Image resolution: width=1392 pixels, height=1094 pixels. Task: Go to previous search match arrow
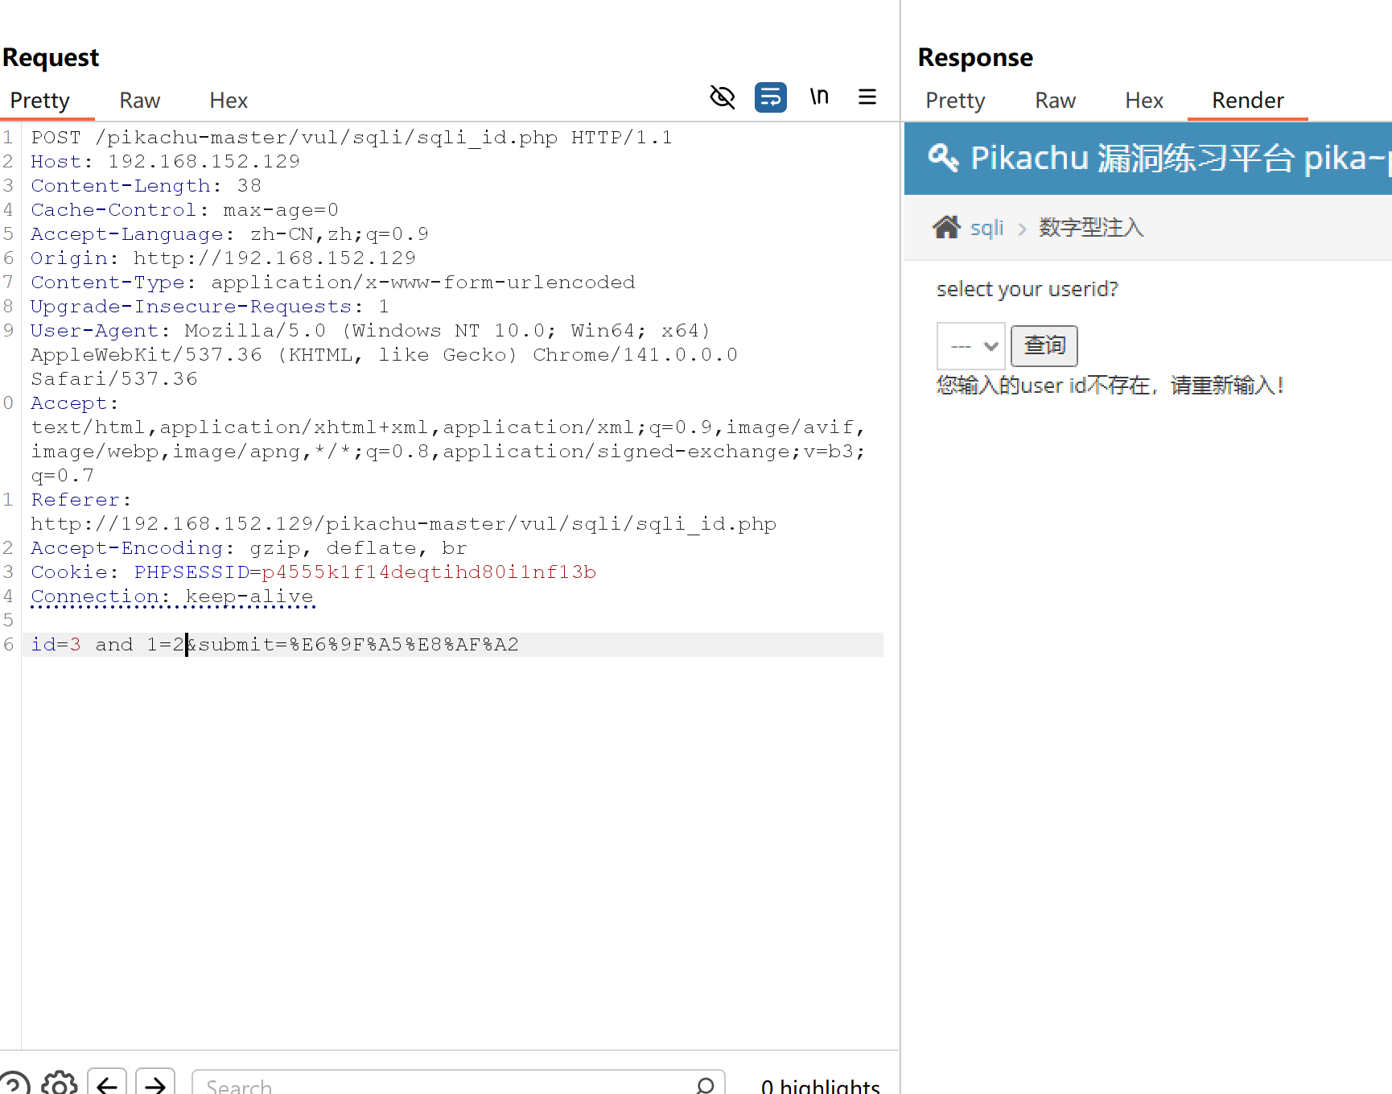[107, 1084]
